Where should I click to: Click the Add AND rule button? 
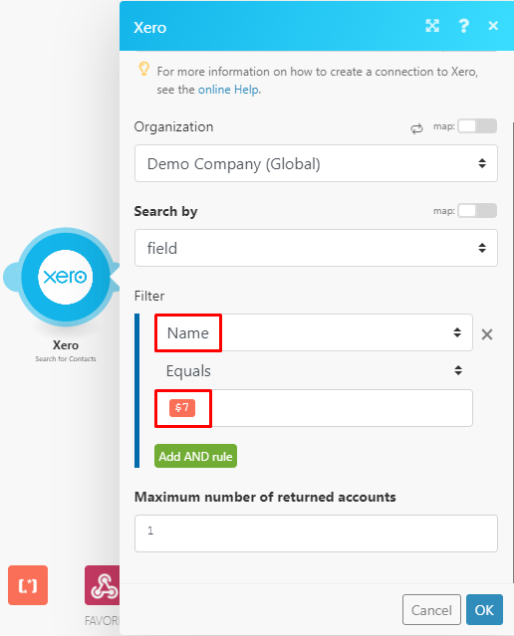(195, 456)
